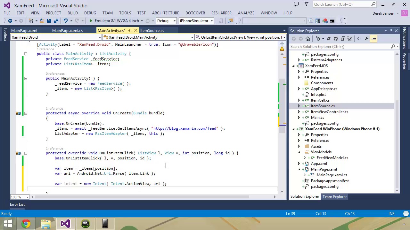Toggle pin on MainActivity.cs tab

(x=130, y=31)
